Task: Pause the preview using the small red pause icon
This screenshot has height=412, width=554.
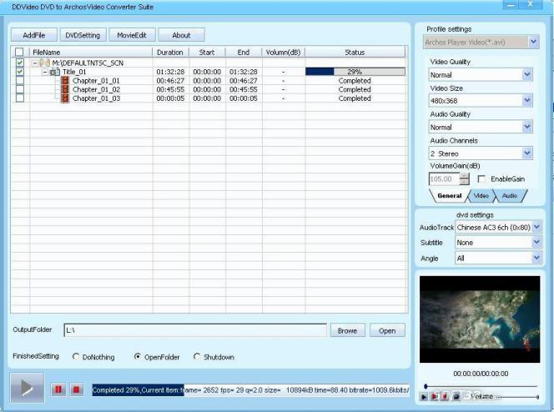Action: click(434, 397)
